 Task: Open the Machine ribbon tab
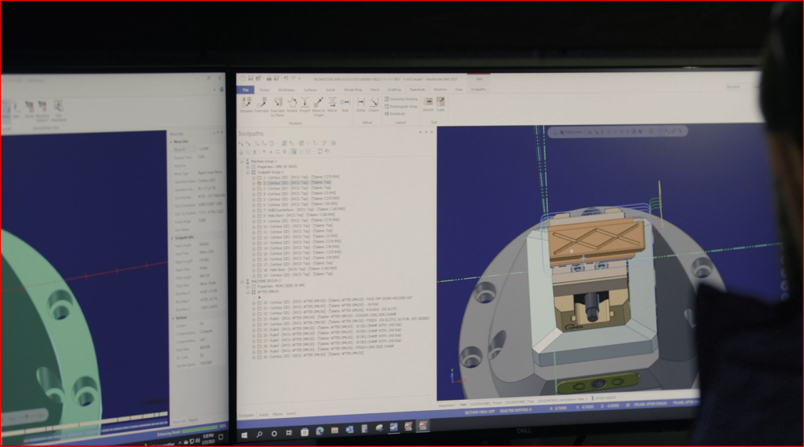[440, 90]
